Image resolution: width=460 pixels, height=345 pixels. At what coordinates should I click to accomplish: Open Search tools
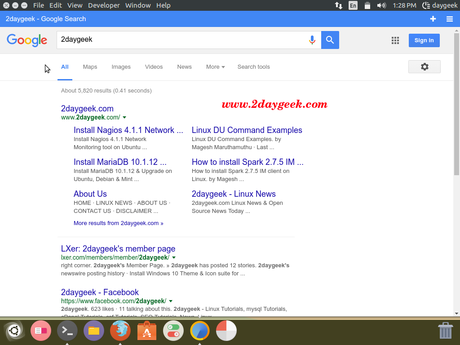pos(253,67)
